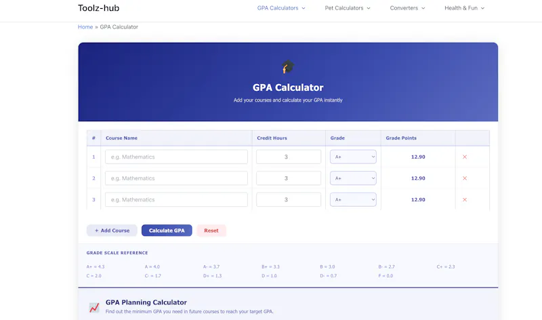Screen dimensions: 542x320
Task: Remove course row 2 using red X
Action: [x=465, y=178]
